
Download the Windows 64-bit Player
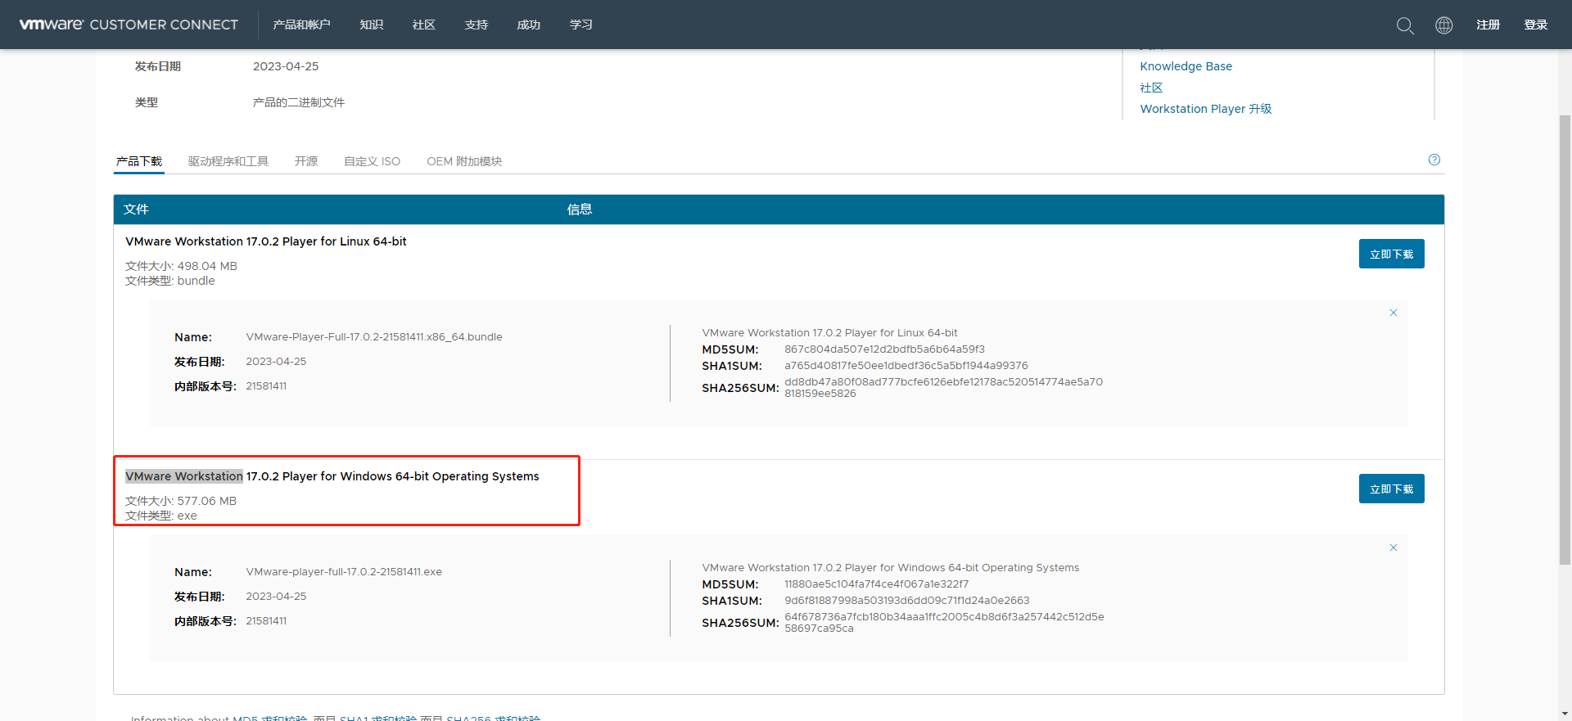click(1392, 489)
